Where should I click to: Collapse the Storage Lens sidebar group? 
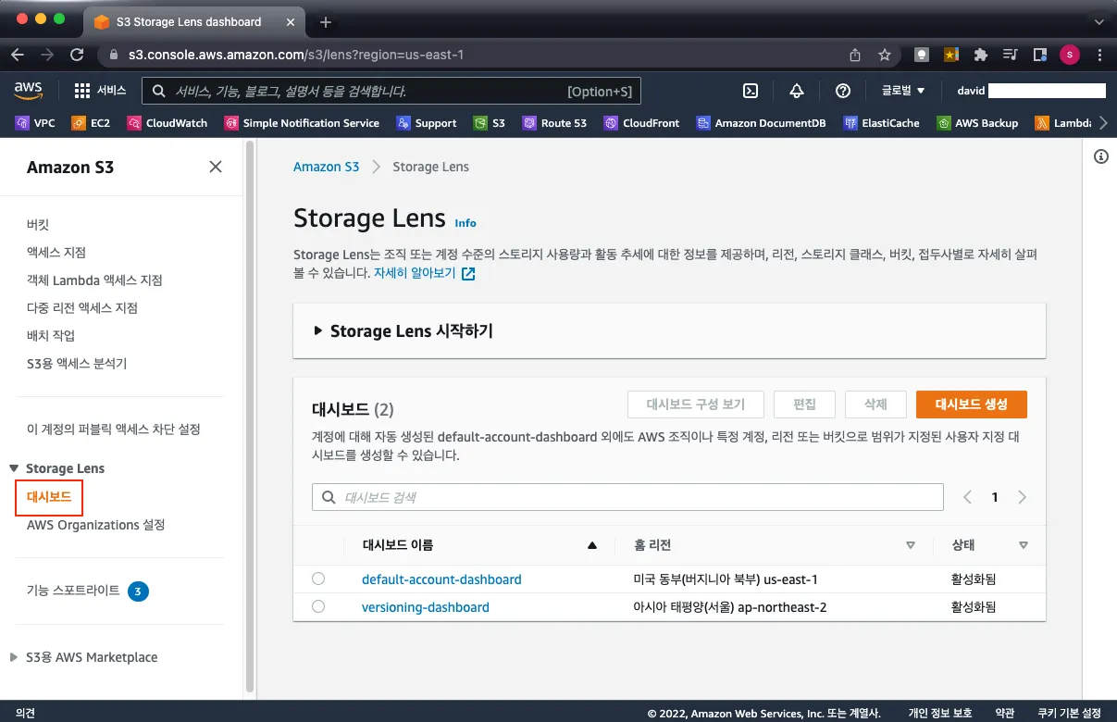14,468
